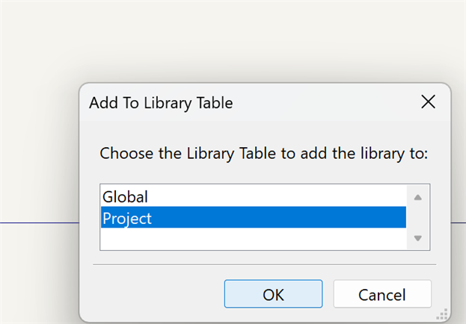Screen dimensions: 466x324
Task: Select Global in the library table list
Action: tap(126, 197)
